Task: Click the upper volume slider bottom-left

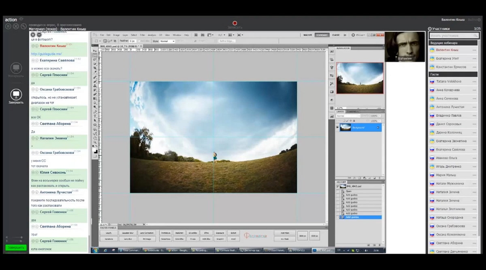Action: [18, 237]
